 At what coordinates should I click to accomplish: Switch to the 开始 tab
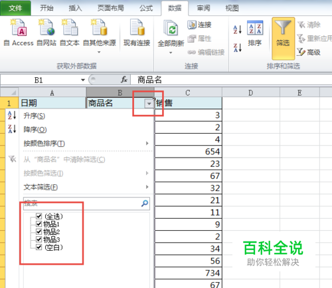[46, 8]
